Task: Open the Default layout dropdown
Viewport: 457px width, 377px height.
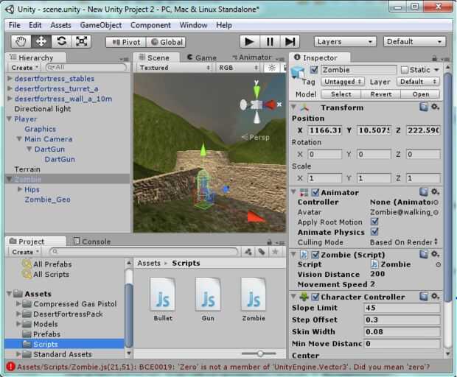Action: point(414,42)
